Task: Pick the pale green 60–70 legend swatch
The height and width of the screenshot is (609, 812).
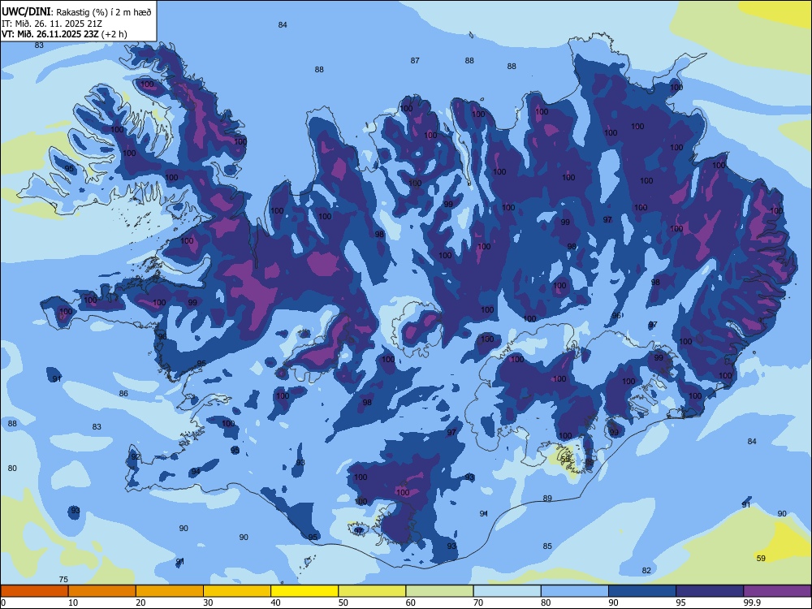Action: pos(439,591)
